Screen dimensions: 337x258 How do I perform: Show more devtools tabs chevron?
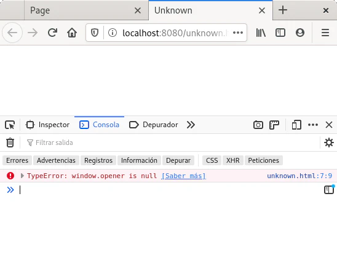tap(191, 125)
